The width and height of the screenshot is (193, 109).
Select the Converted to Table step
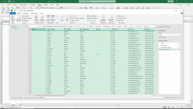(x=166, y=48)
